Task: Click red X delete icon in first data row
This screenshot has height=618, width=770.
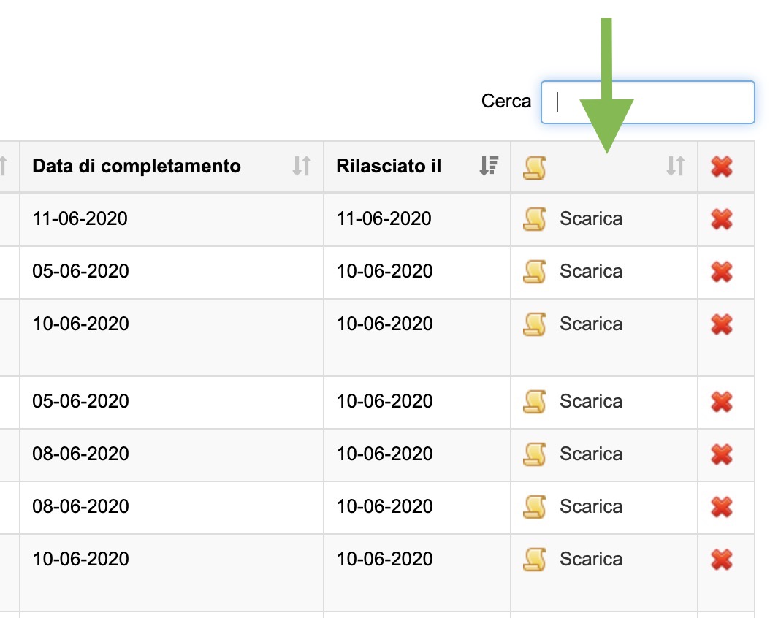Action: point(722,219)
